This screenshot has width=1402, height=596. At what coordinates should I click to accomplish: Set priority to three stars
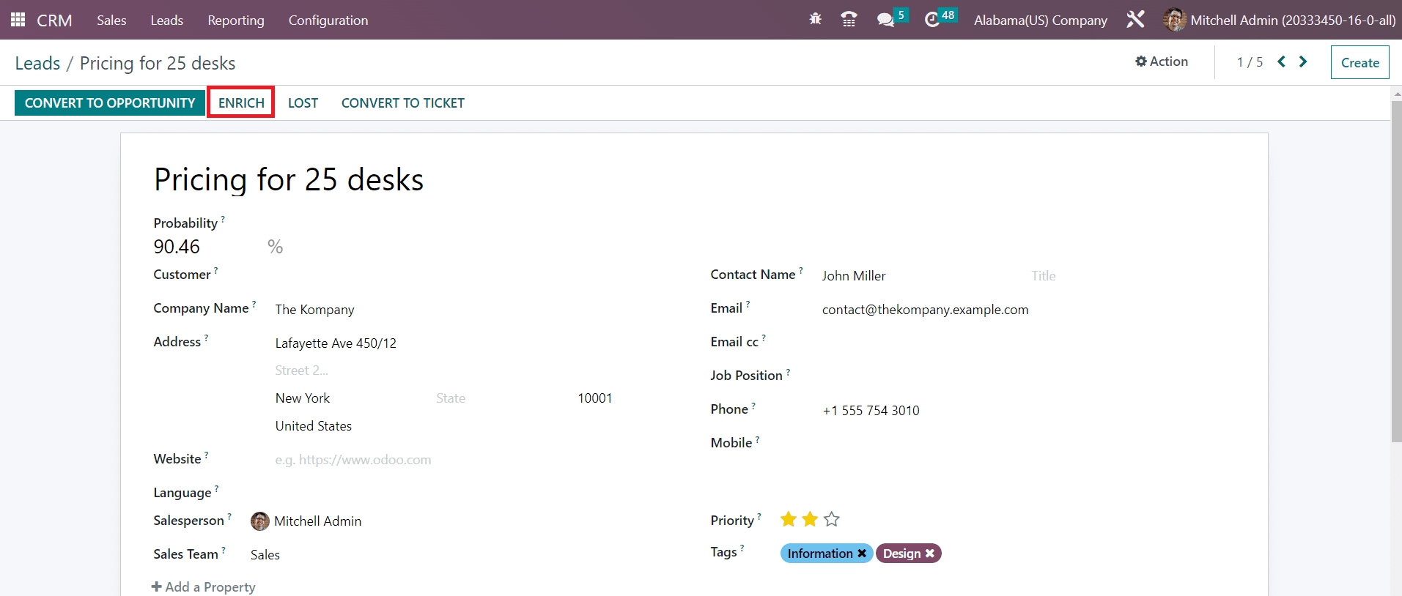831,520
